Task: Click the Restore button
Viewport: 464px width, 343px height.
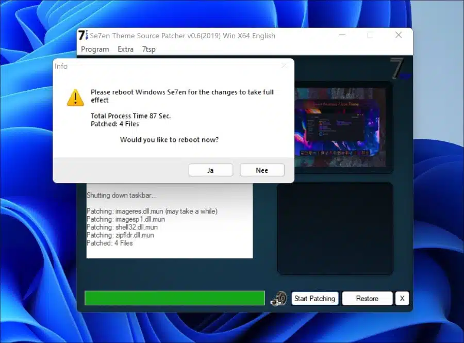Action: 367,298
